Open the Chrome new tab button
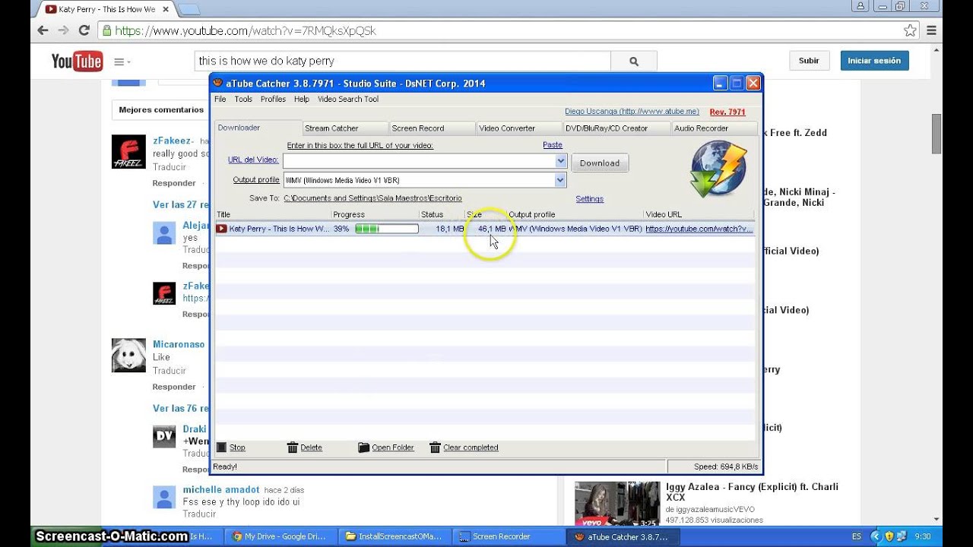Image resolution: width=973 pixels, height=547 pixels. click(189, 9)
